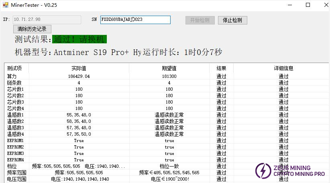
Task: Click the 停止检测 button
Action: tap(232, 20)
